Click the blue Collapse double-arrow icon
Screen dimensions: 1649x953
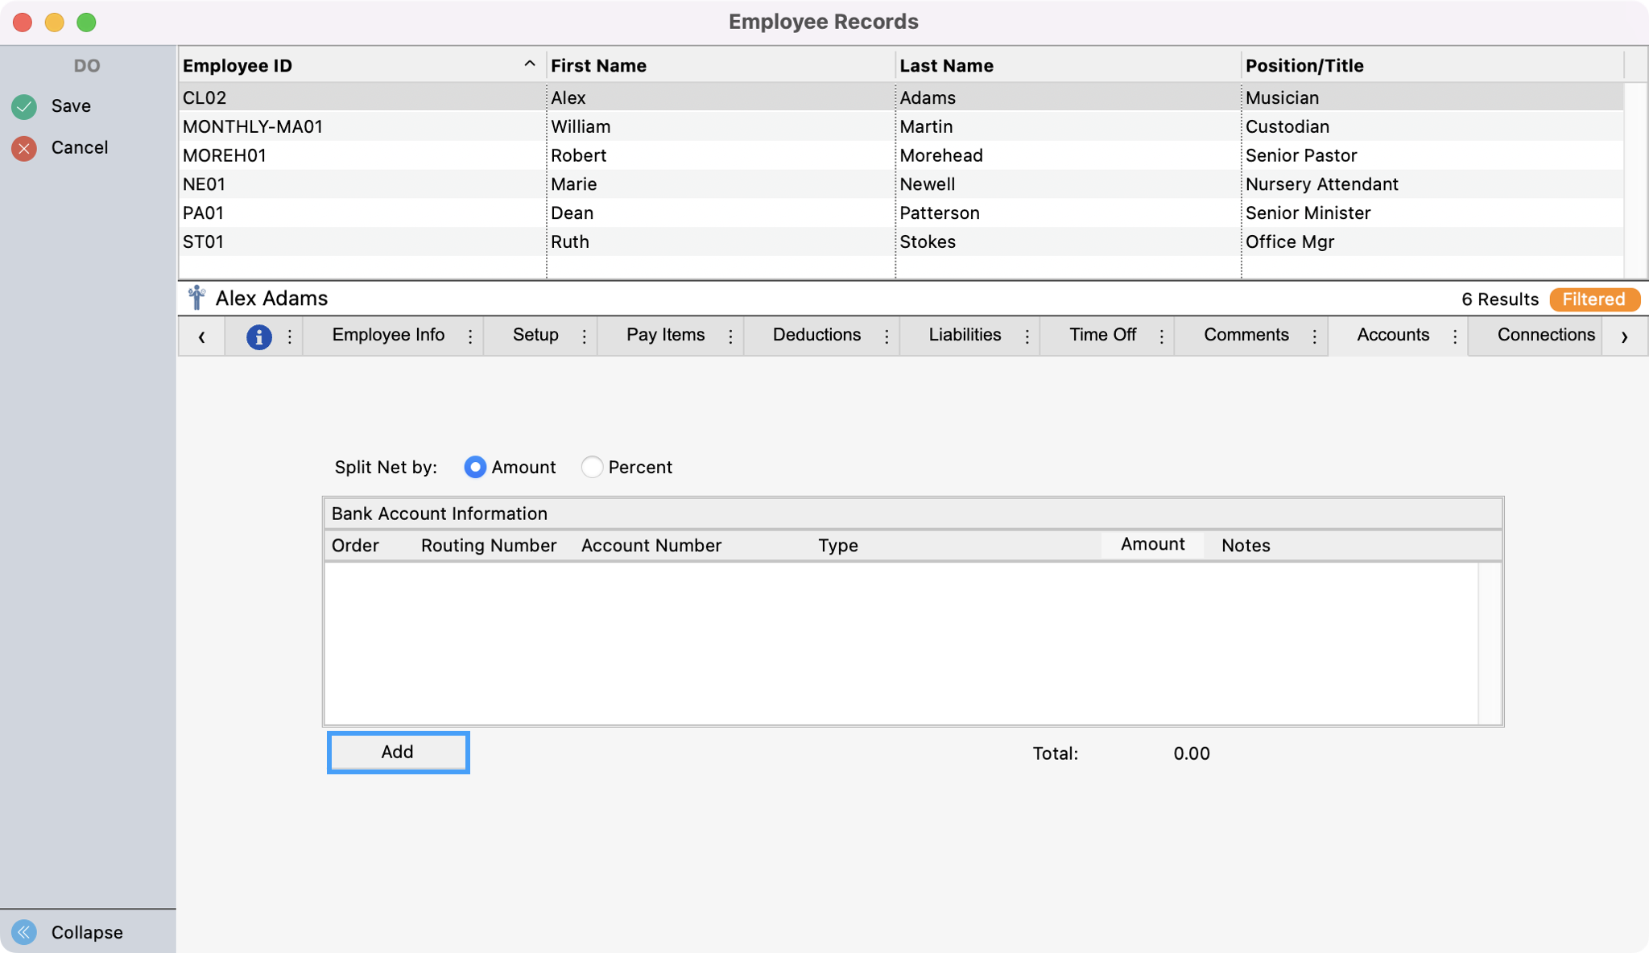click(x=24, y=932)
